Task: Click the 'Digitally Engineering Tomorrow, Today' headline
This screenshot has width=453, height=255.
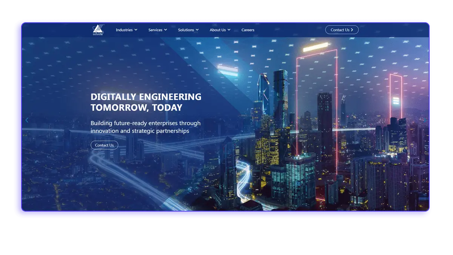Action: [x=146, y=102]
